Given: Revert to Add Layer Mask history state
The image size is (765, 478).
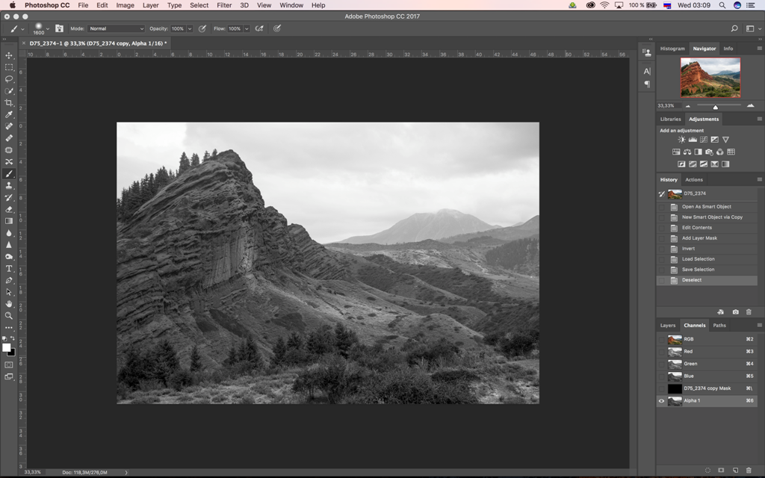Looking at the screenshot, I should [x=699, y=238].
